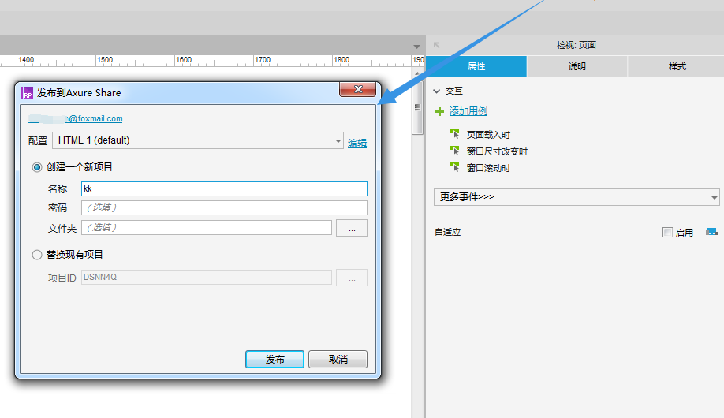Switch to the 样式 tab

point(677,66)
